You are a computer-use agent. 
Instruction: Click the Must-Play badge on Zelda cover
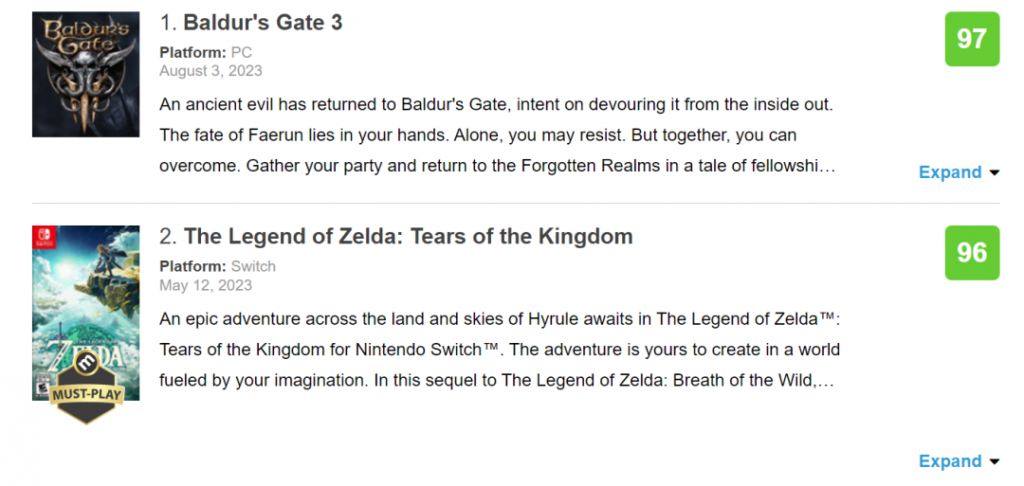[86, 388]
